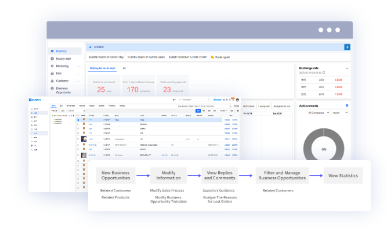The height and width of the screenshot is (231, 387).
Task: Open the month dropdown under Achievements
Action: tap(339, 113)
